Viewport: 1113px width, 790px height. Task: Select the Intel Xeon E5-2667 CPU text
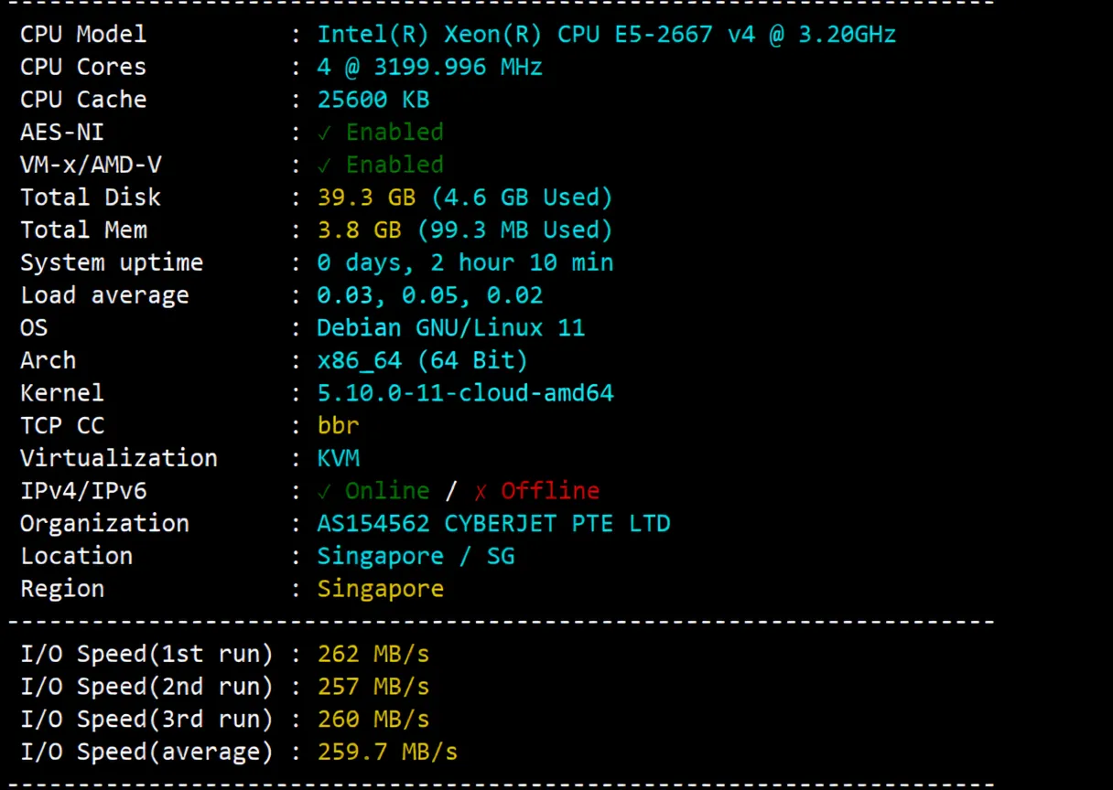click(x=606, y=34)
